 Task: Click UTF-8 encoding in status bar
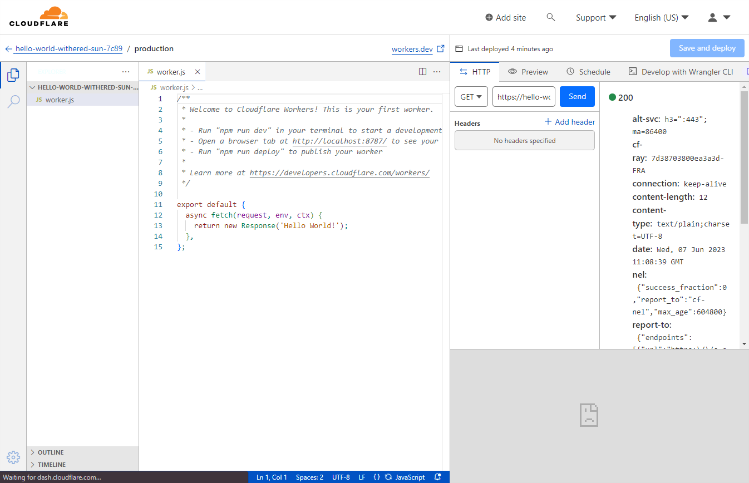[341, 477]
